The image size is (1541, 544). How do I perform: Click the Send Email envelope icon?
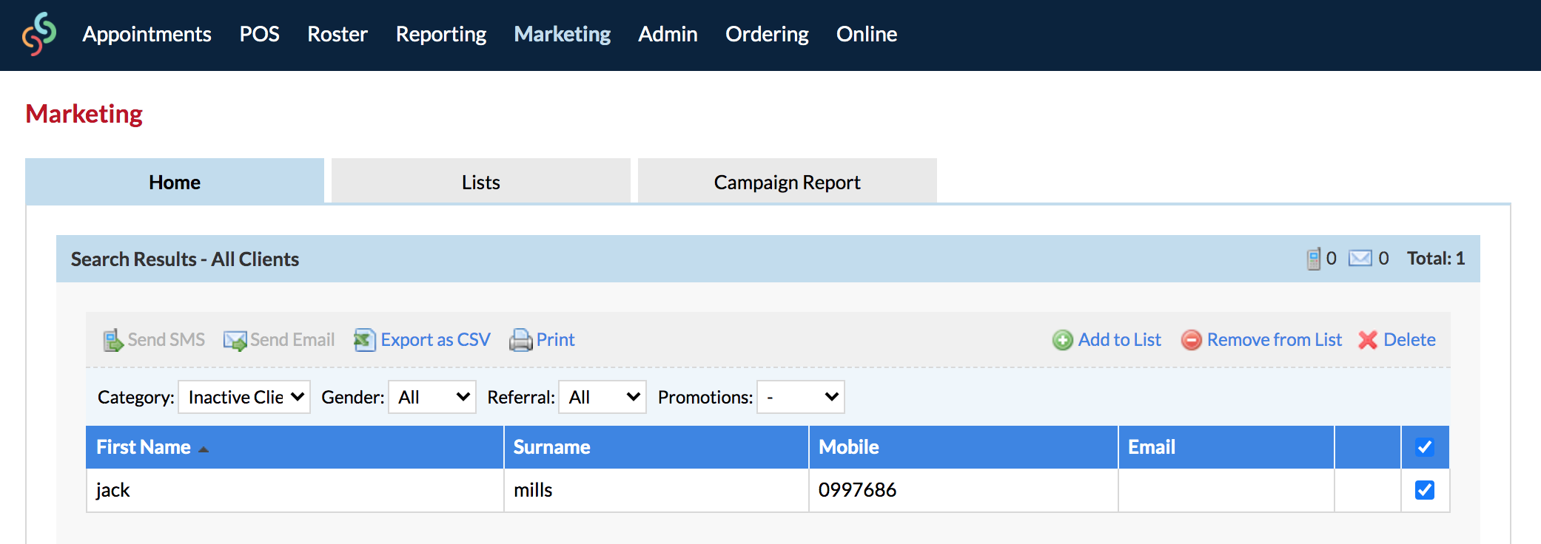click(x=235, y=340)
